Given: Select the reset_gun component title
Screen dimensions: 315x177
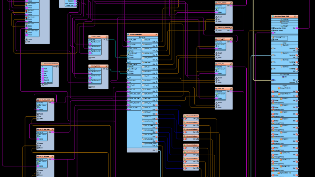Looking at the screenshot, I should tap(221, 39).
